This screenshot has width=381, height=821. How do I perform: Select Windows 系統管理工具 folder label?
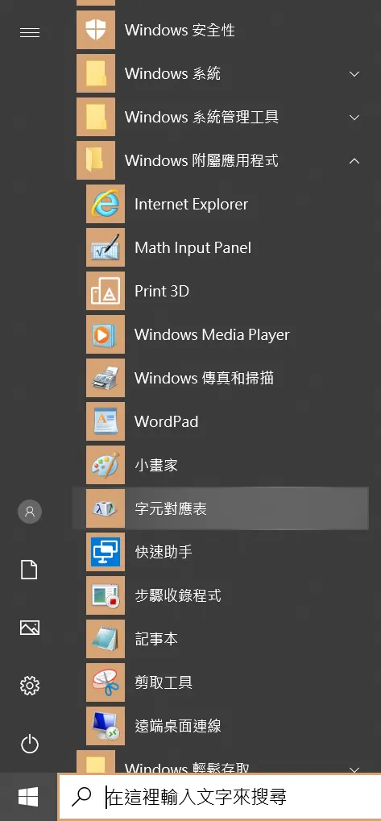201,117
